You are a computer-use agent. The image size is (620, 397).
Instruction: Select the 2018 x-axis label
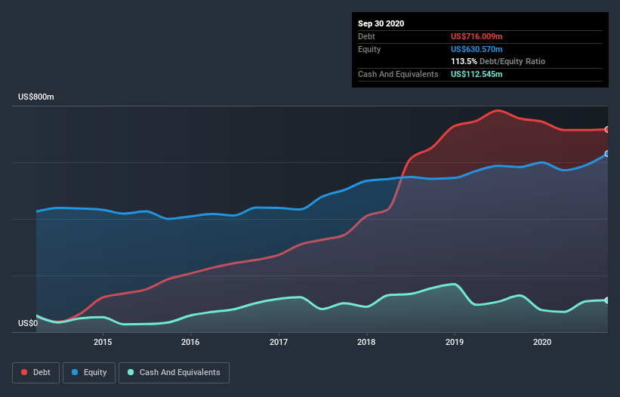(x=366, y=342)
